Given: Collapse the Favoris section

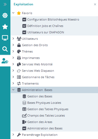Looking at the screenshot, I should [x=13, y=13].
